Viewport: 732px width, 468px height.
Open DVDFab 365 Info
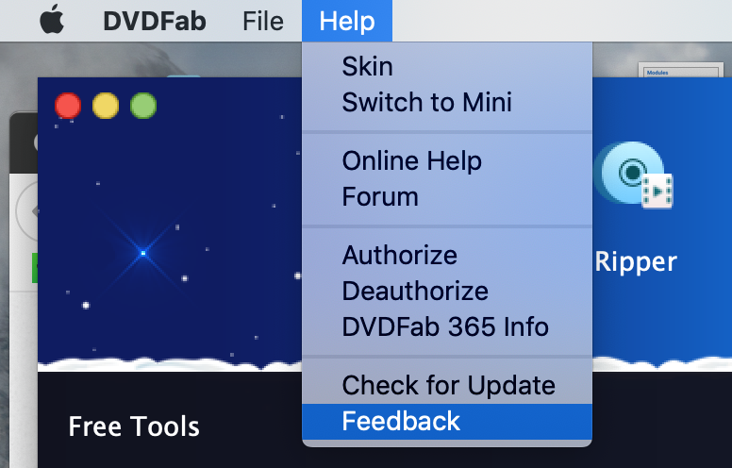[447, 327]
